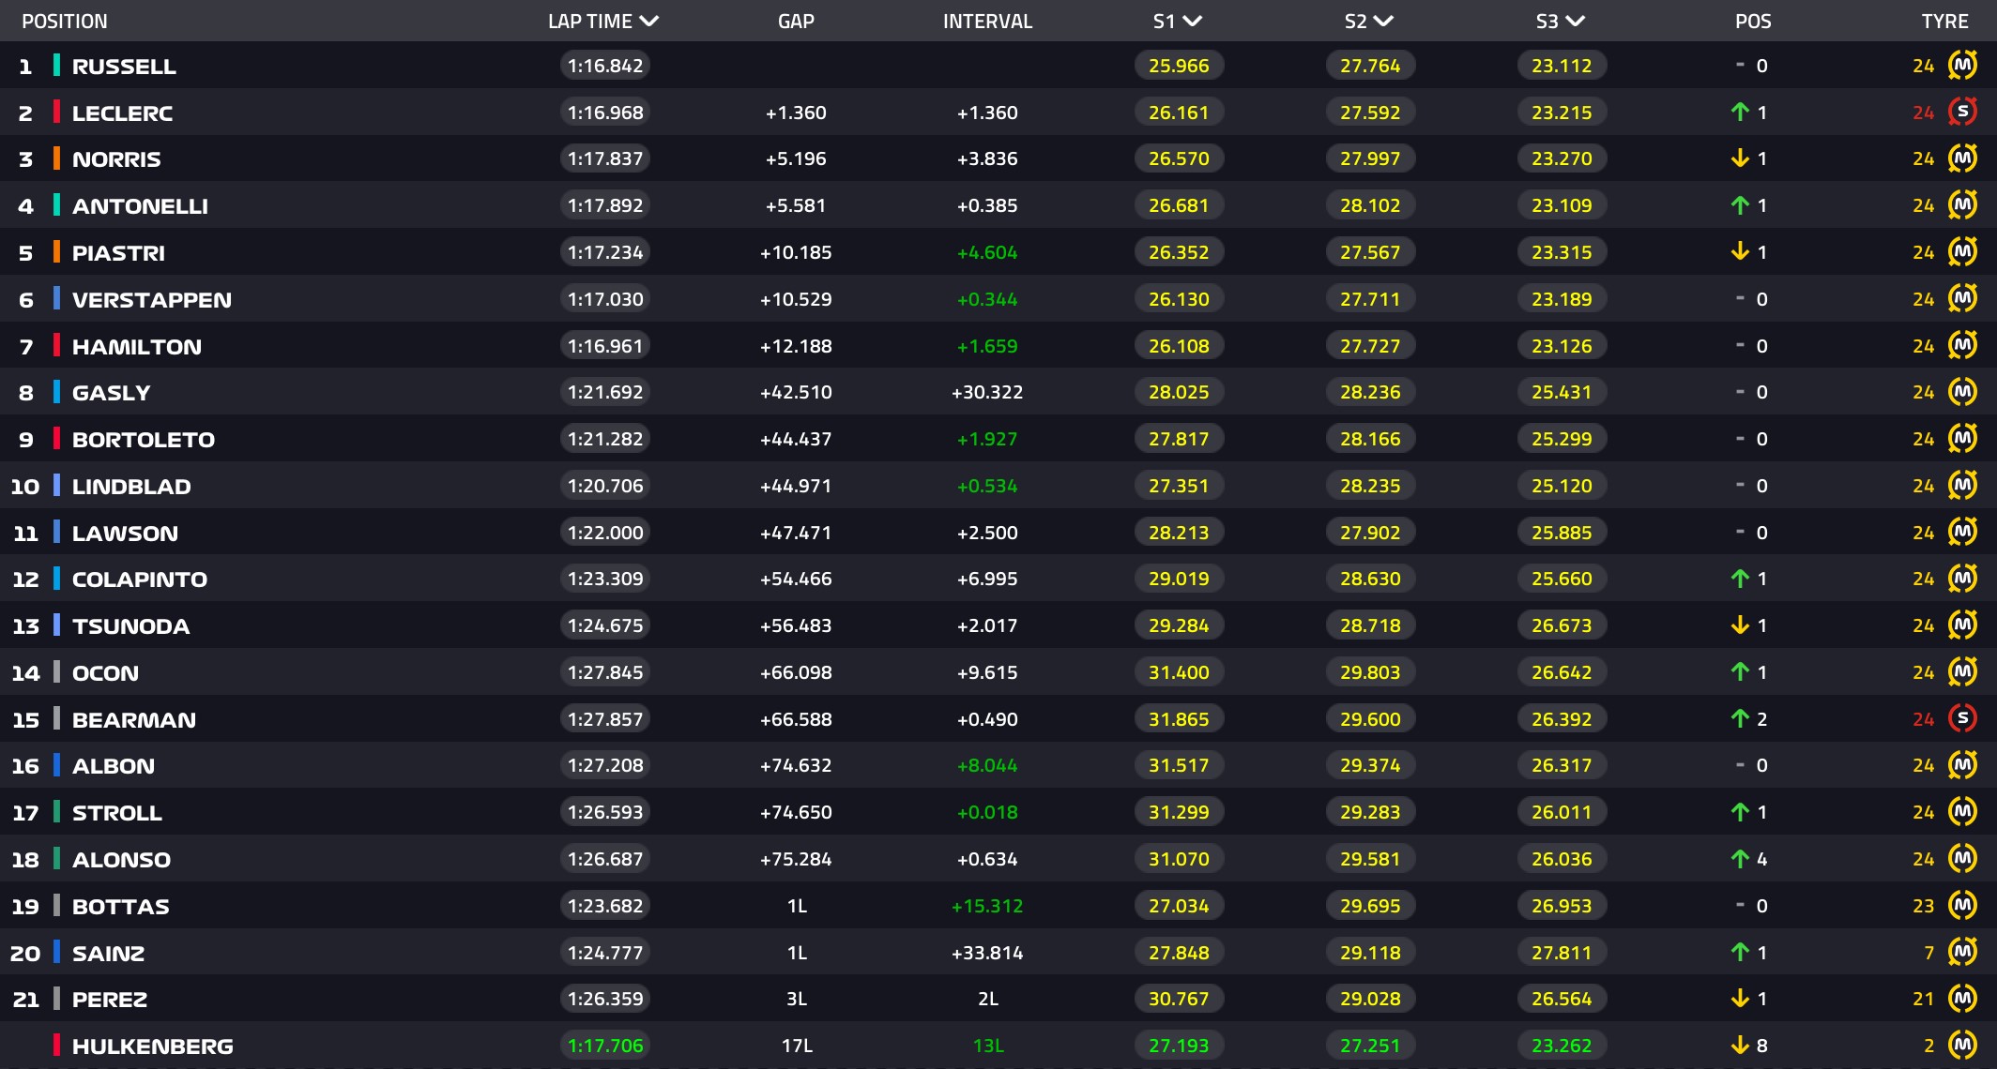
Task: Click Russell's lap time 1:16.842
Action: [605, 66]
